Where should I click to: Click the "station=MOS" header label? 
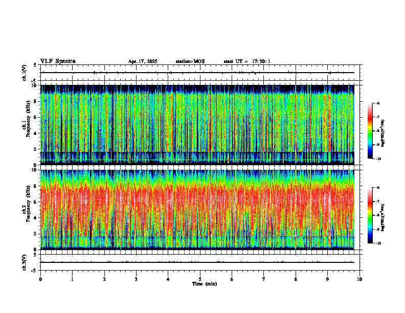pyautogui.click(x=190, y=61)
